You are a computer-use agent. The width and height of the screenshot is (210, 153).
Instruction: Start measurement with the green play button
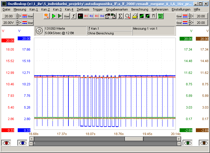point(54,16)
